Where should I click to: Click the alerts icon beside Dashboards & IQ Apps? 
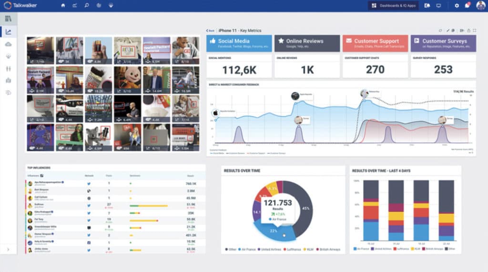pyautogui.click(x=427, y=6)
